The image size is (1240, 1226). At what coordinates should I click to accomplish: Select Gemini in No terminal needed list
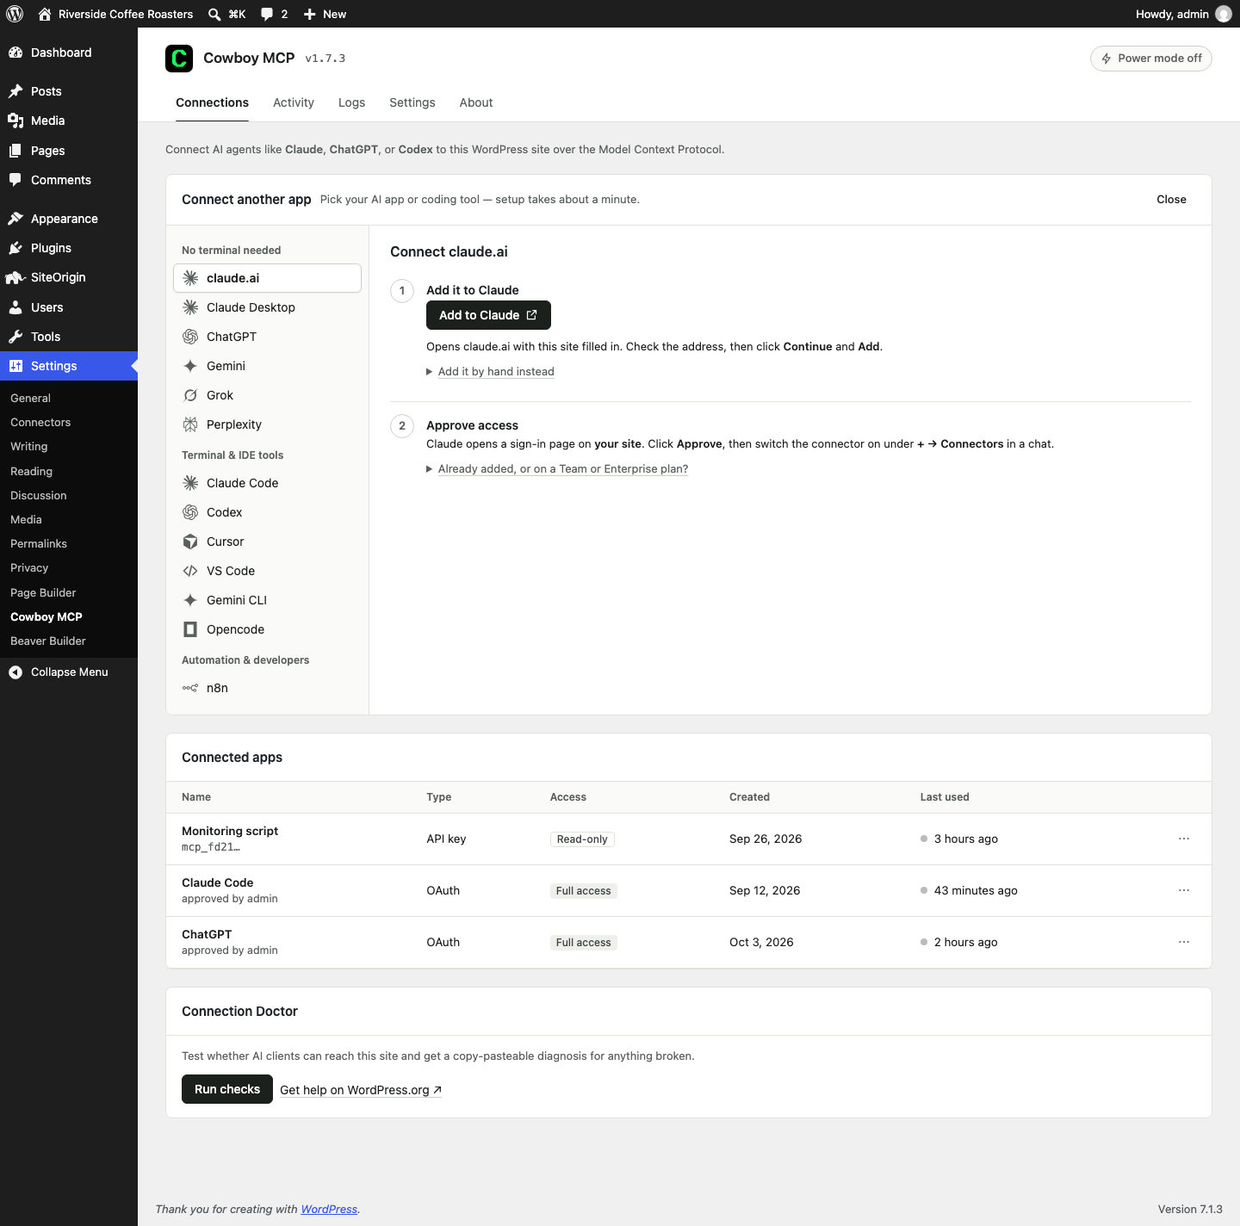[x=267, y=366]
